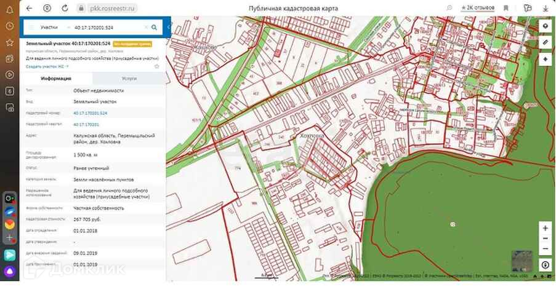Image resolution: width=556 pixels, height=295 pixels.
Task: Select the value Земли населённых пунктов
Action: pyautogui.click(x=103, y=179)
